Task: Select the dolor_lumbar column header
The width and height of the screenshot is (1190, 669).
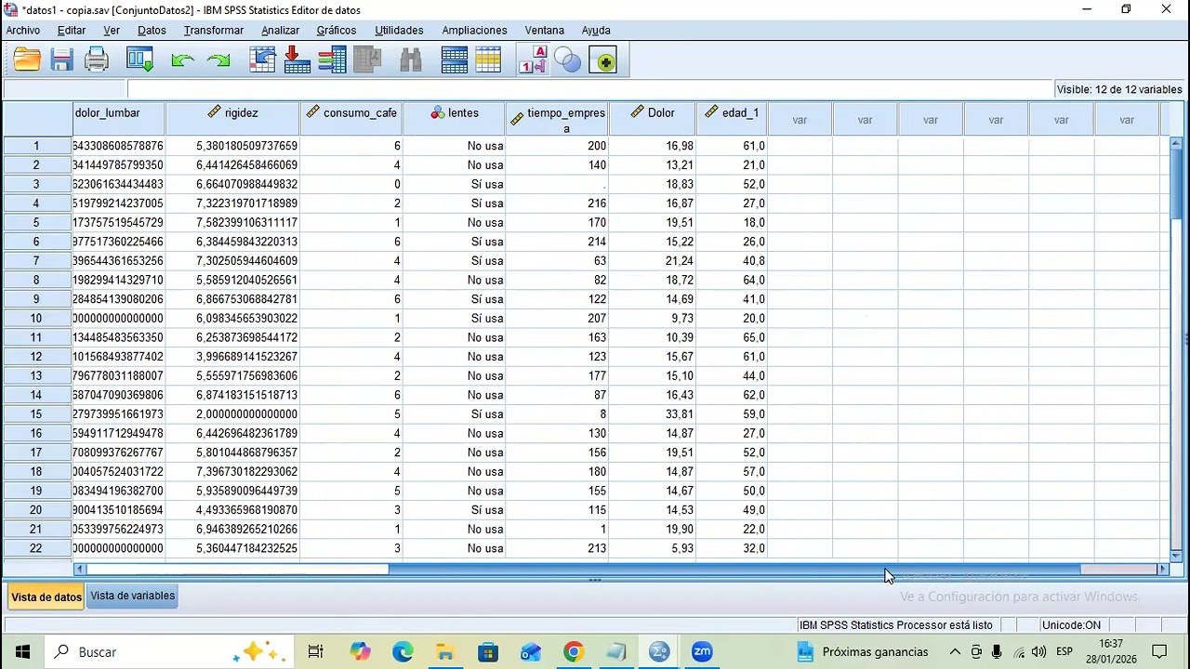Action: tap(119, 119)
